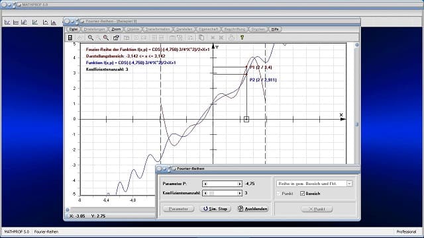Viewport: 424px width, 238px height.
Task: Click the Punkt button with X
Action: 317,209
